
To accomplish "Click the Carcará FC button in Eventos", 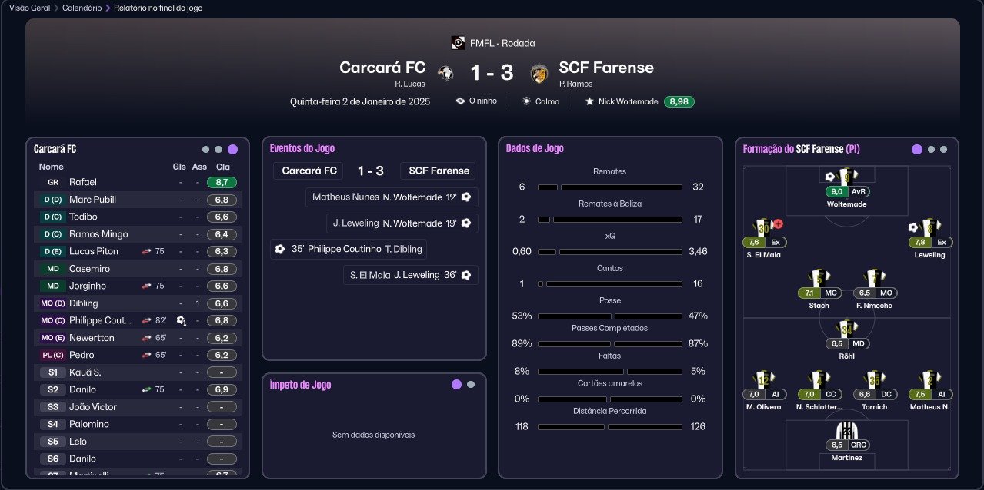I will pyautogui.click(x=309, y=171).
